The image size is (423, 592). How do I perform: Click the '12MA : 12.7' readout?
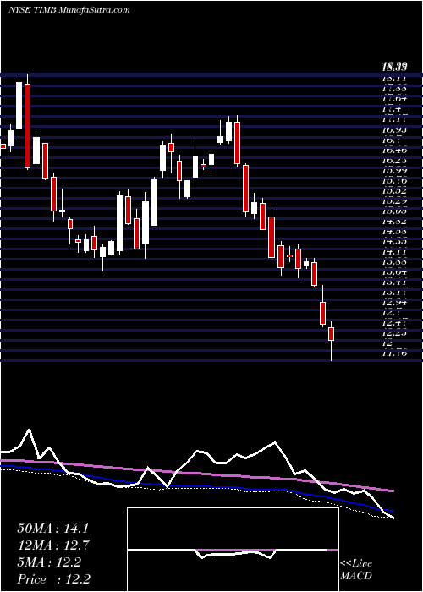pos(52,545)
